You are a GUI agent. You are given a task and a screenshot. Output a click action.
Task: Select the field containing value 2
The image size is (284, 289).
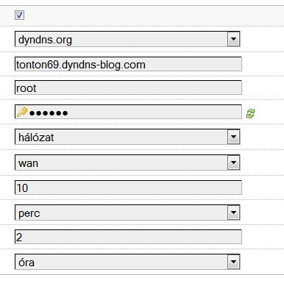128,237
